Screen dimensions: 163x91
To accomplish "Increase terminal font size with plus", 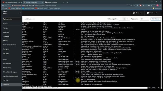I will click(128, 19).
